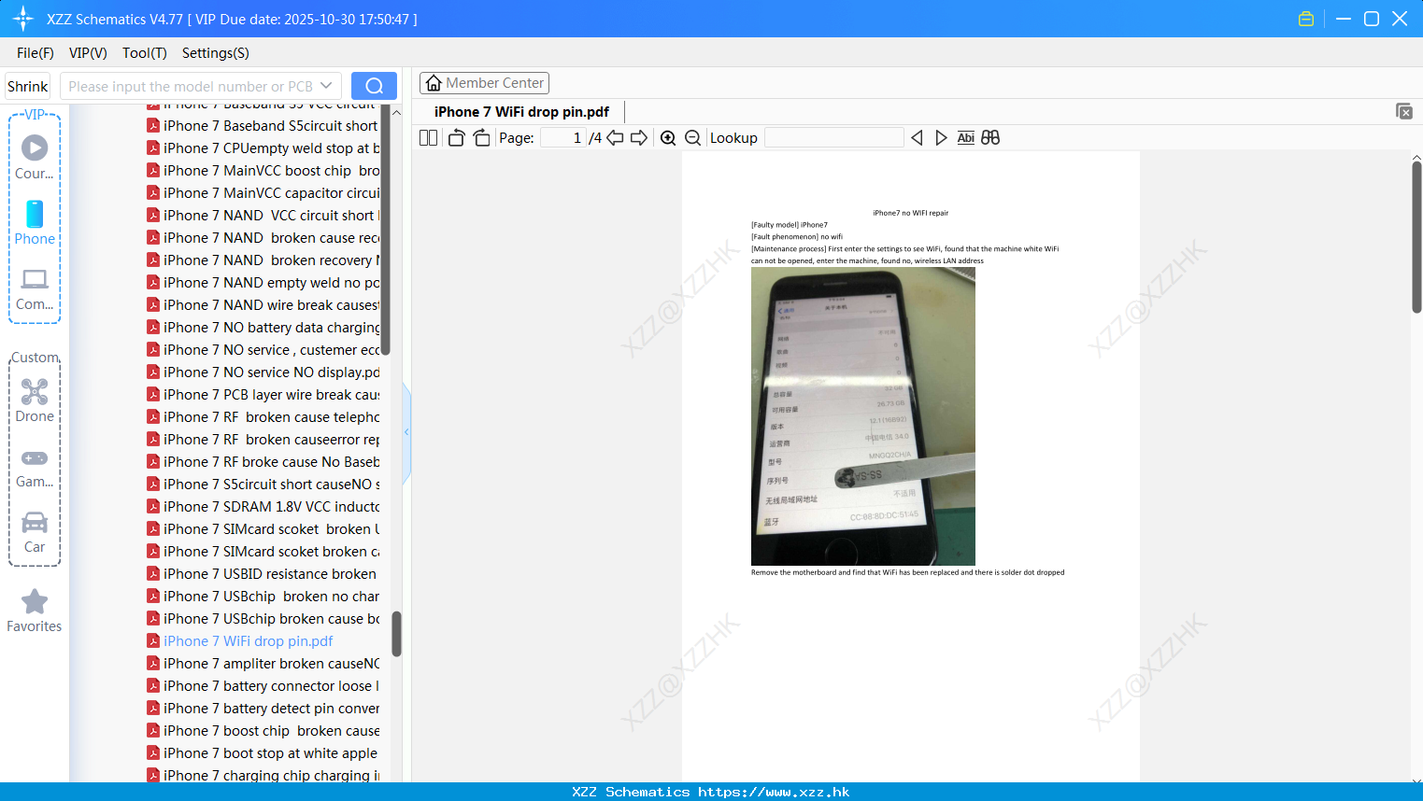Open the Courses sidebar icon
Image resolution: width=1423 pixels, height=801 pixels.
click(x=35, y=157)
